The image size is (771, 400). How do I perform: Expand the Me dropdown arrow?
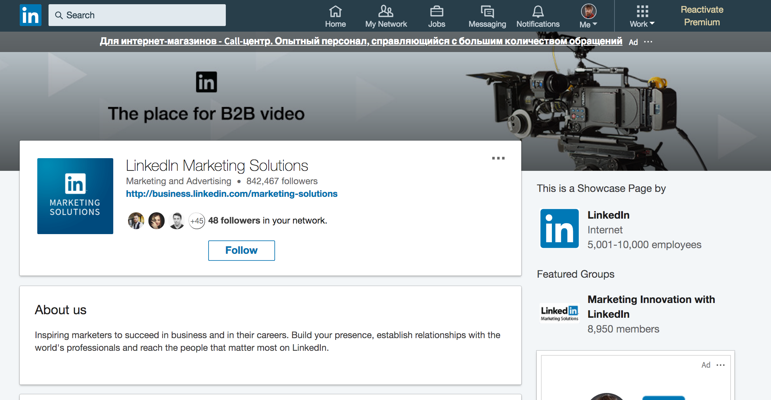[x=595, y=24]
